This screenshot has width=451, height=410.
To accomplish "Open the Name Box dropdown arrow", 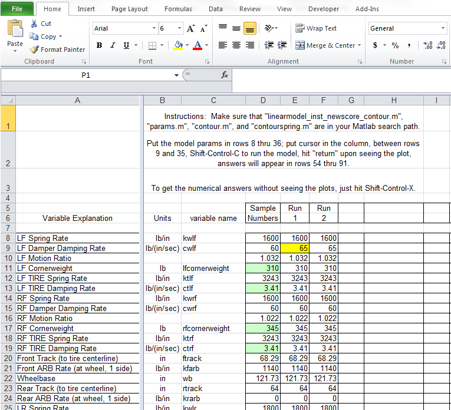I will coord(176,75).
